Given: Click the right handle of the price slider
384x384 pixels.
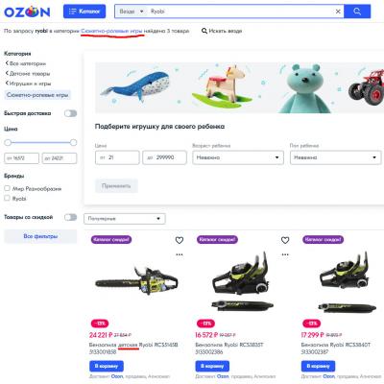Looking at the screenshot, I should click(x=73, y=142).
